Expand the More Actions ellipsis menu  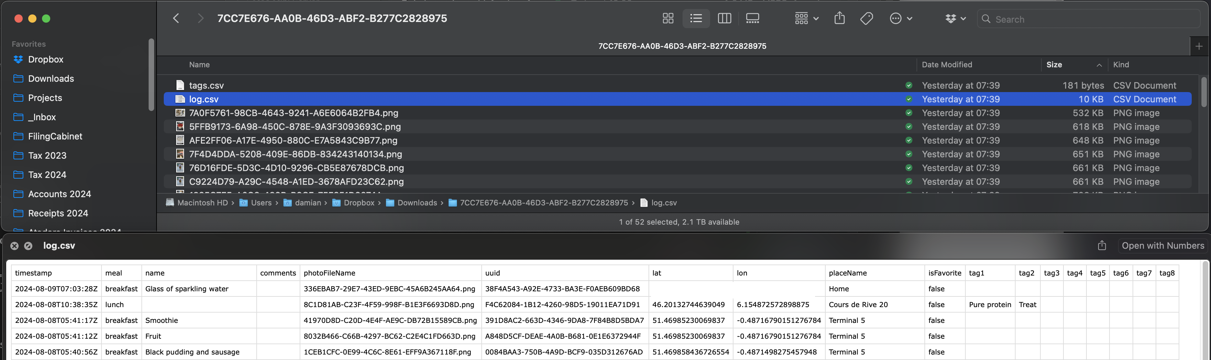(x=901, y=19)
